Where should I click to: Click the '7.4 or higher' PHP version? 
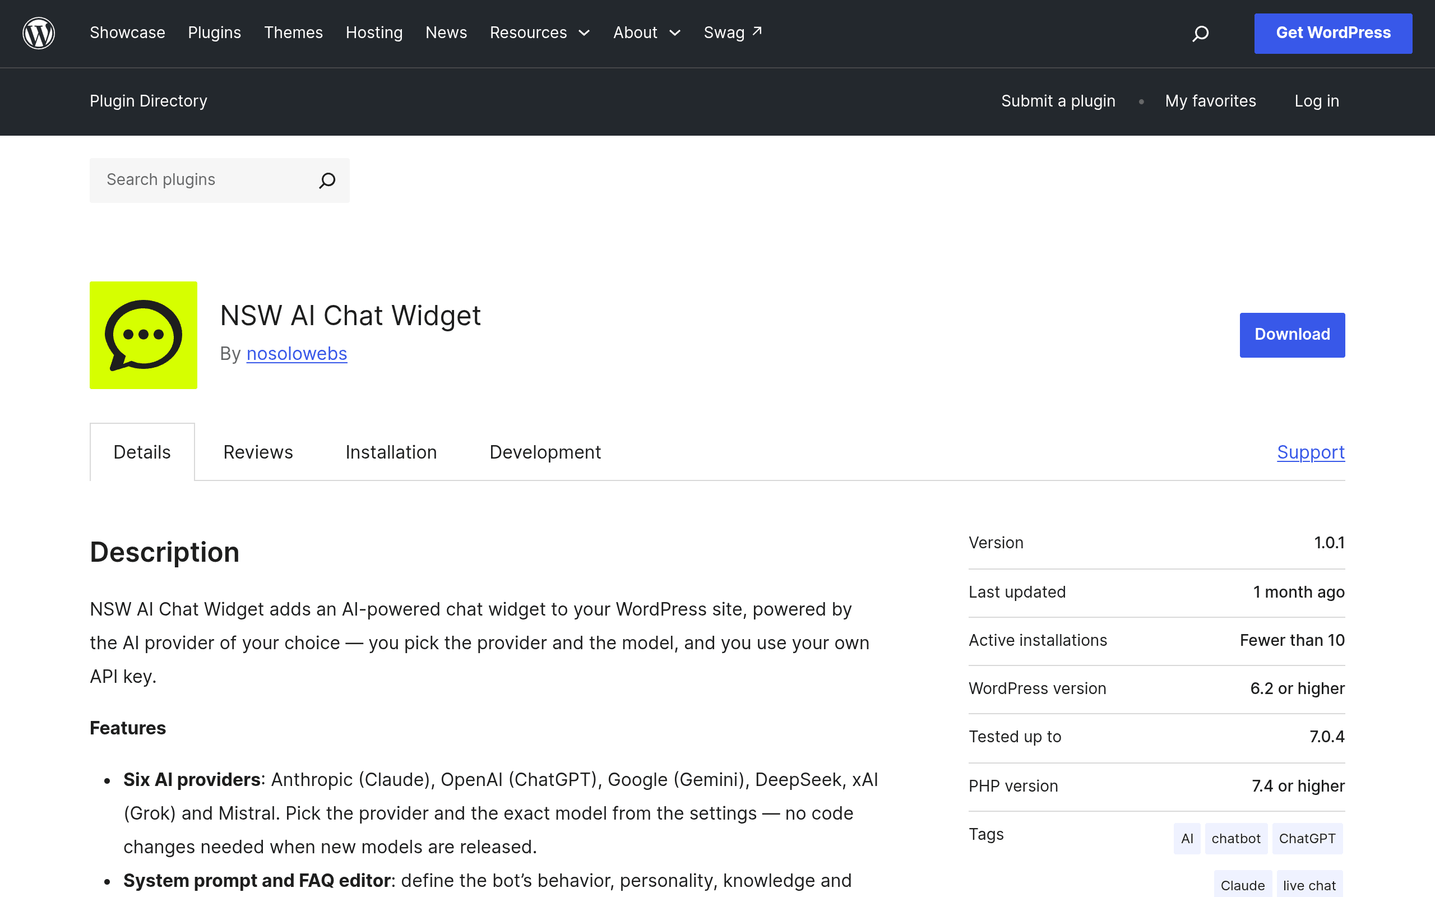(1299, 786)
